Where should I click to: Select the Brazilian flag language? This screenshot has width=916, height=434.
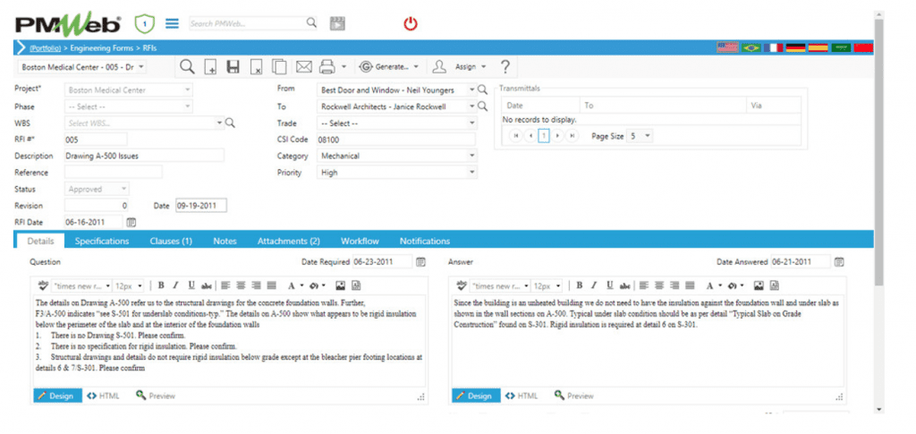(751, 47)
